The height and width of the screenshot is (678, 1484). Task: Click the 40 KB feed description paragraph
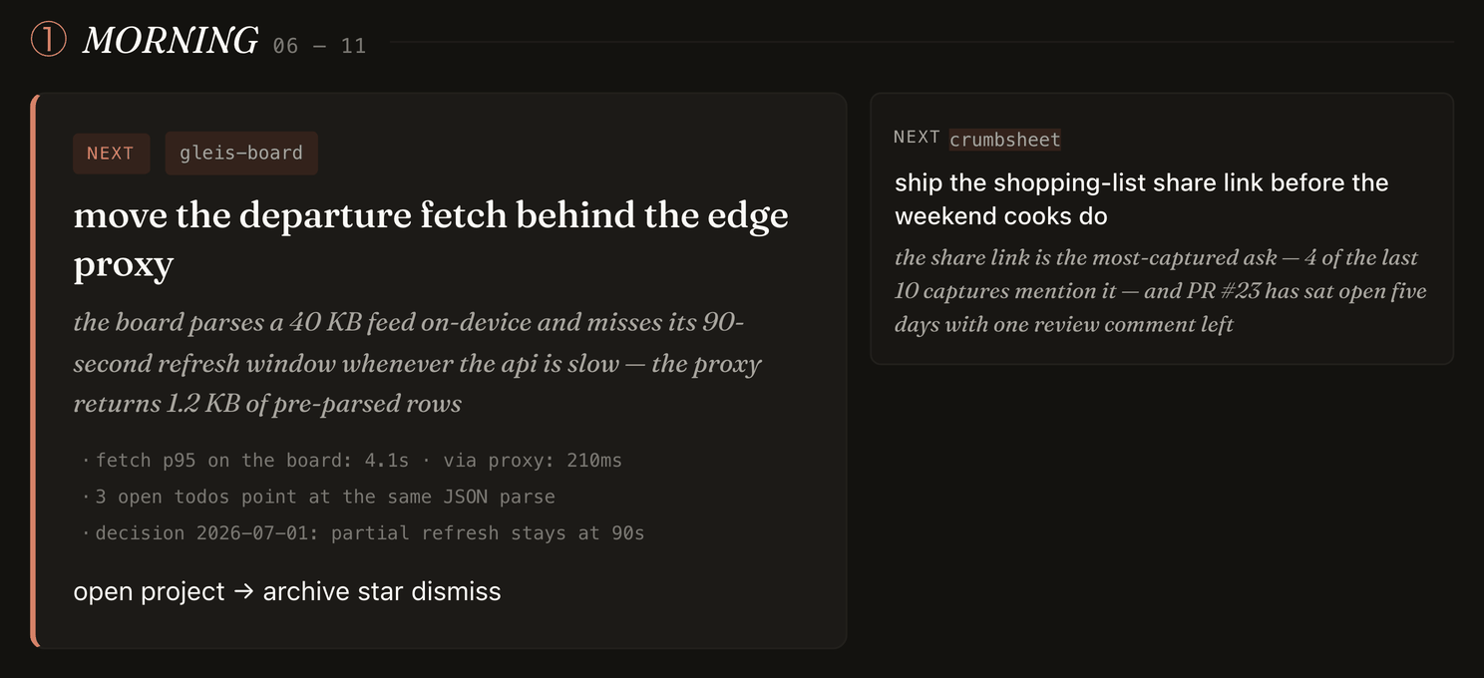pos(417,363)
